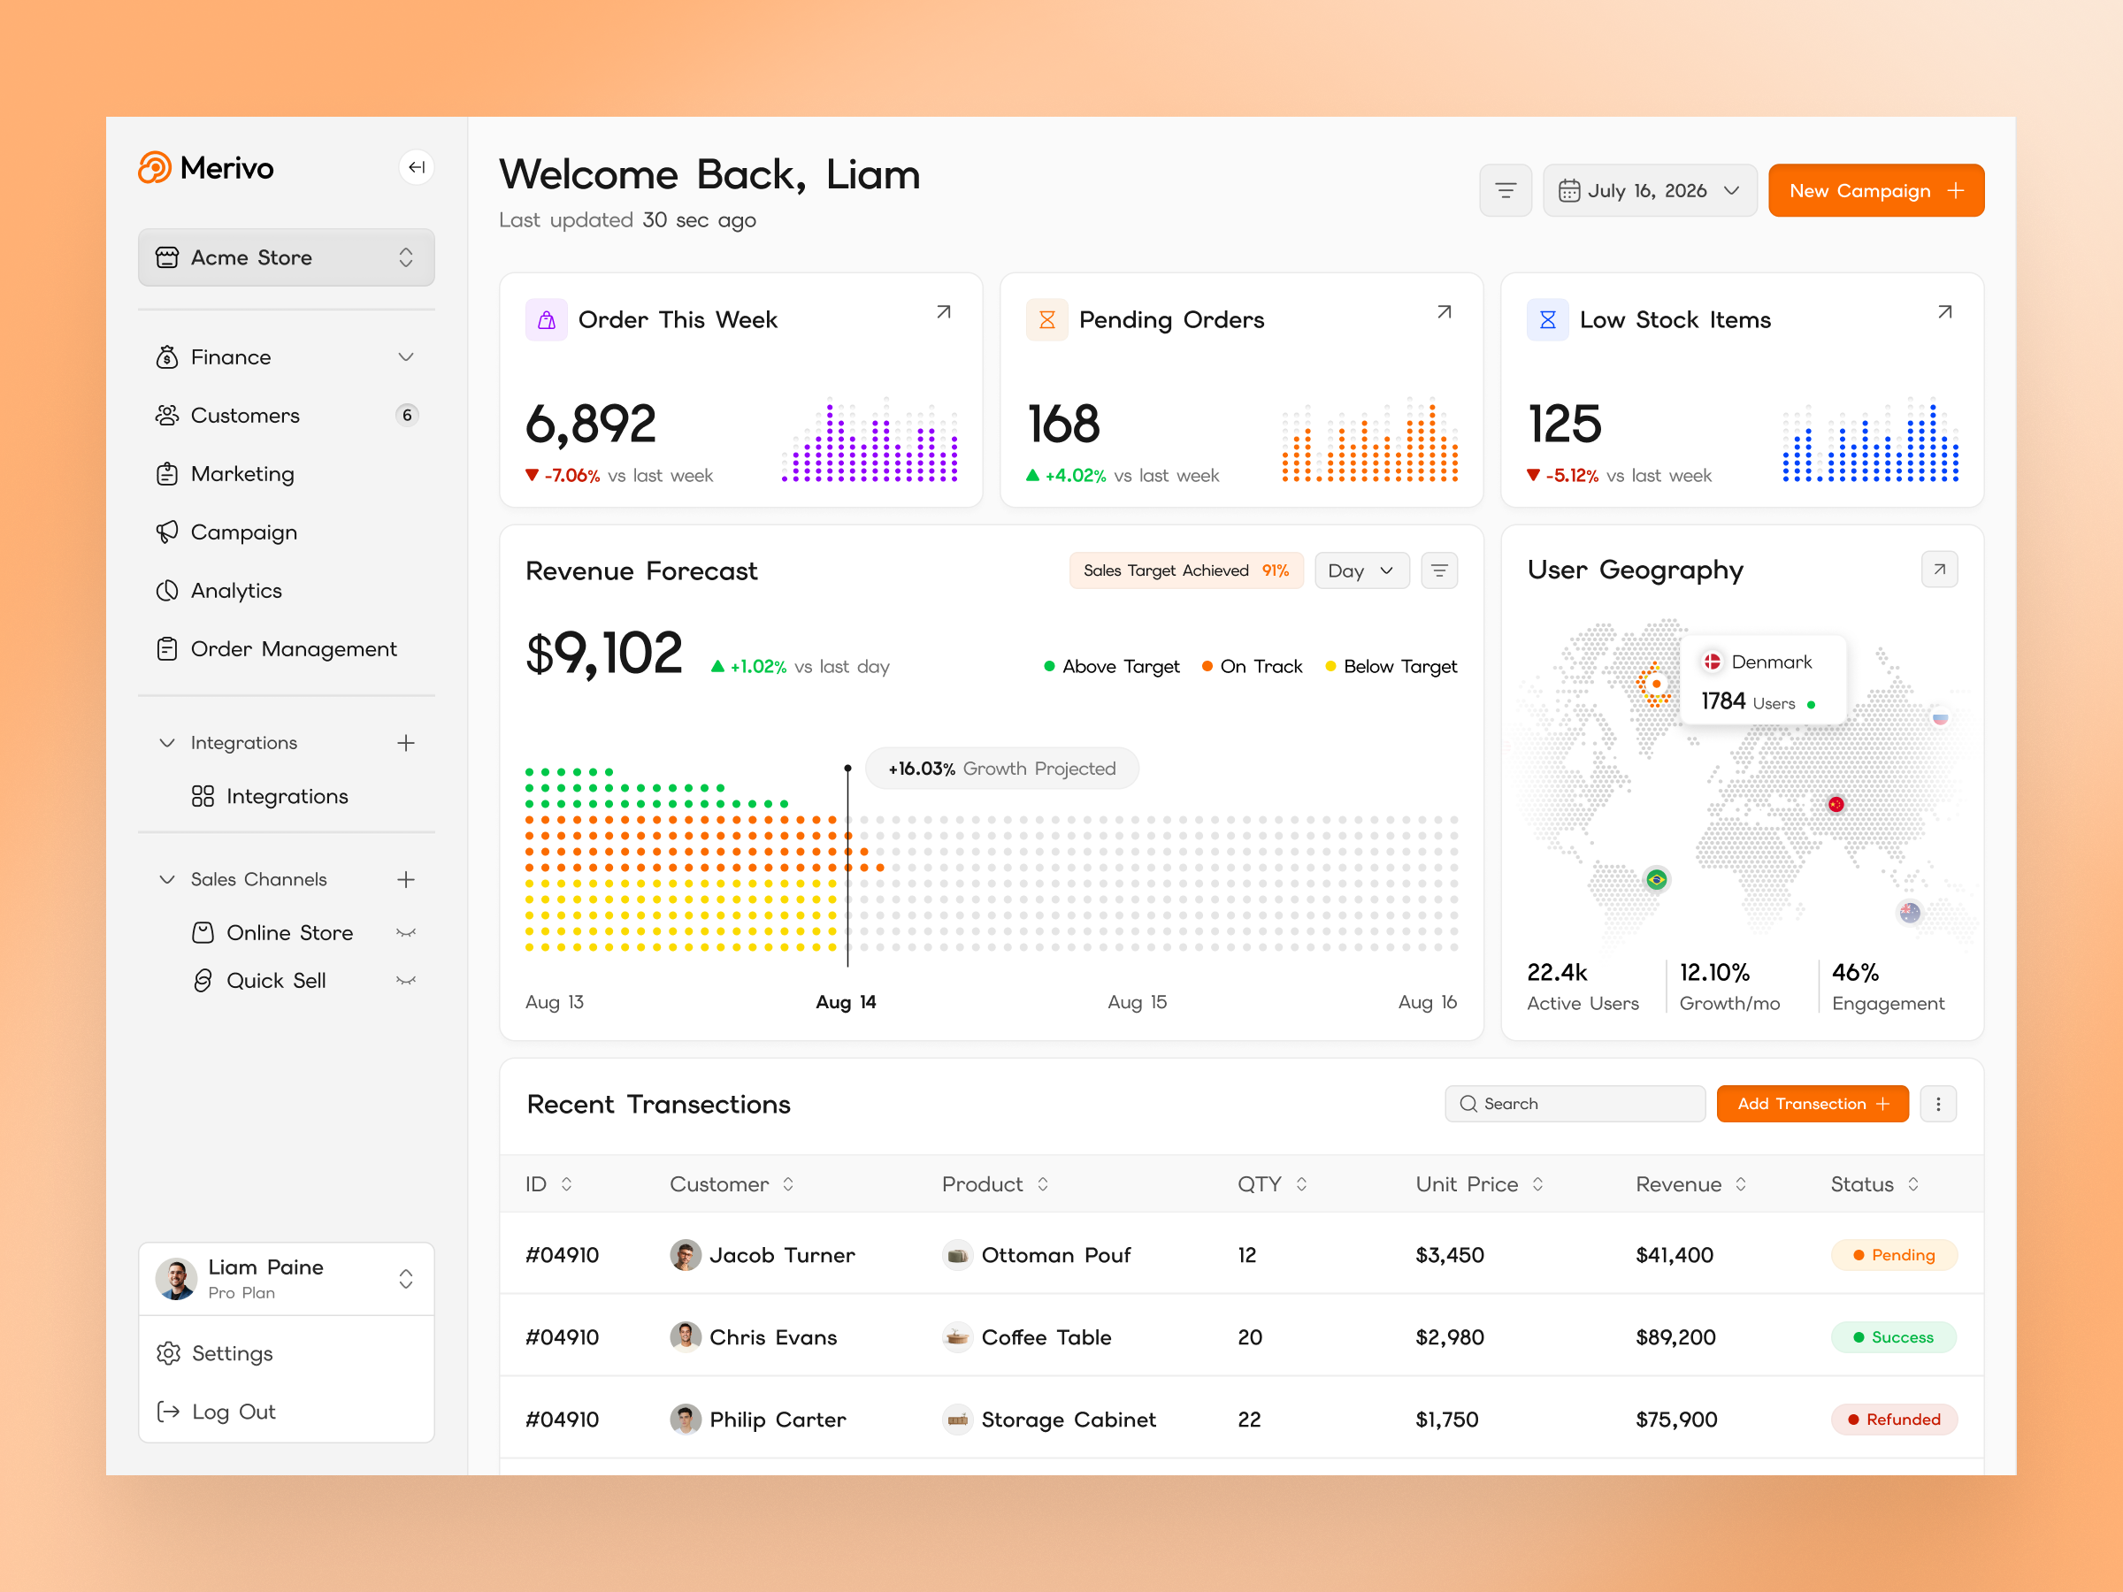The image size is (2123, 1592).
Task: Open the filter icon beside the date picker
Action: (1505, 190)
